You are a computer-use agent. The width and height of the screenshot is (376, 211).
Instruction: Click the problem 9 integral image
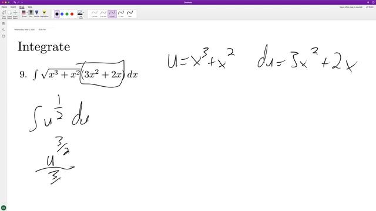[79, 74]
